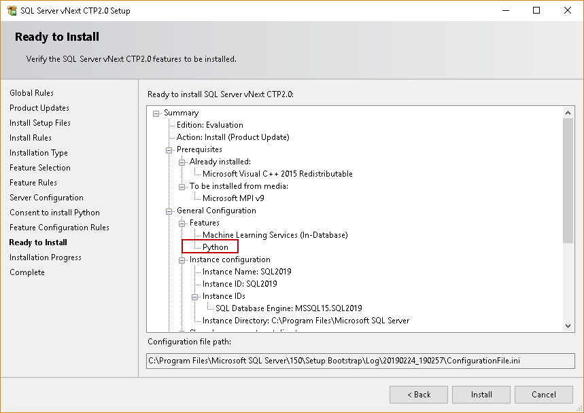Select the Python feature tree item

[216, 247]
